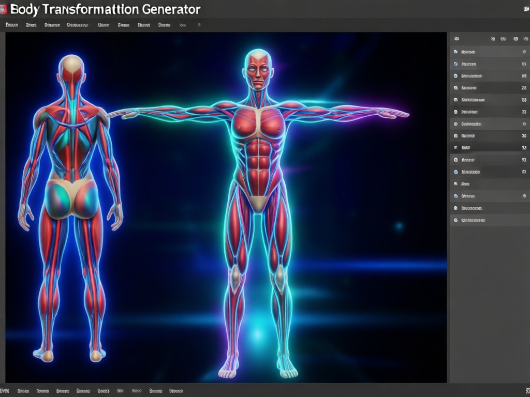Click the icon at the bottom bar's right end
Image resolution: width=530 pixels, height=397 pixels.
[527, 391]
